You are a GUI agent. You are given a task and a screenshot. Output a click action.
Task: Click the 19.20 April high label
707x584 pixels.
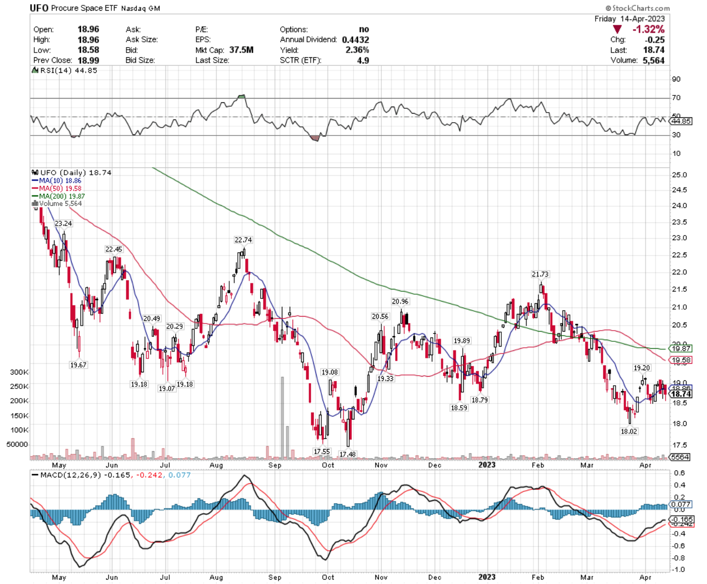pos(642,368)
